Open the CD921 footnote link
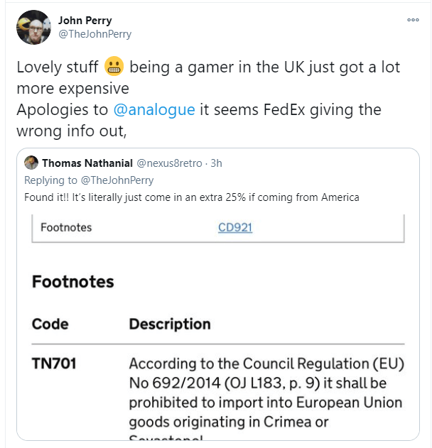The image size is (432, 448). (235, 227)
